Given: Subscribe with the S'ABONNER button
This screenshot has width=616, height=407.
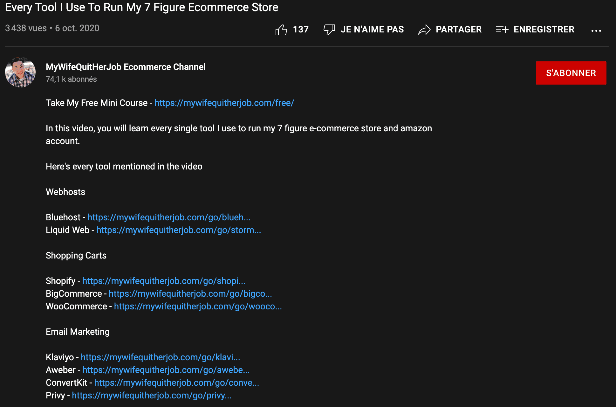Looking at the screenshot, I should click(x=571, y=73).
